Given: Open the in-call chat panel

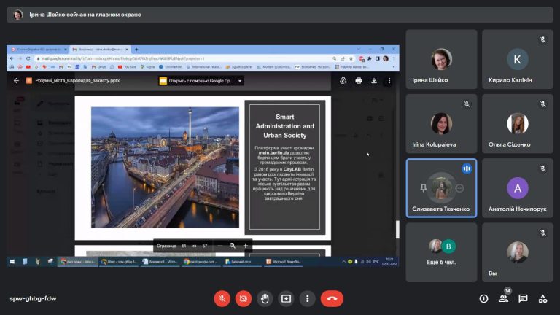Looking at the screenshot, I should click(x=523, y=298).
